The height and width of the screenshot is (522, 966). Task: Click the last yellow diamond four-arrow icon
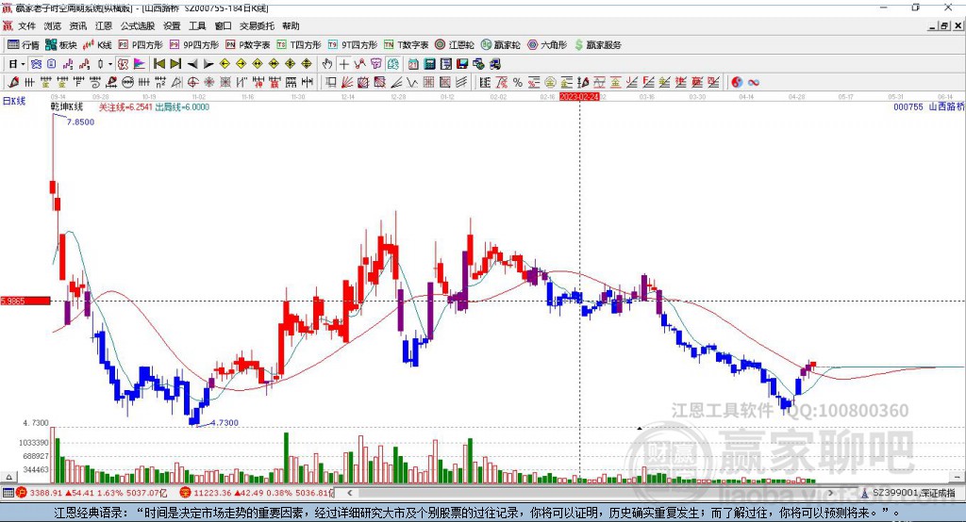click(307, 64)
